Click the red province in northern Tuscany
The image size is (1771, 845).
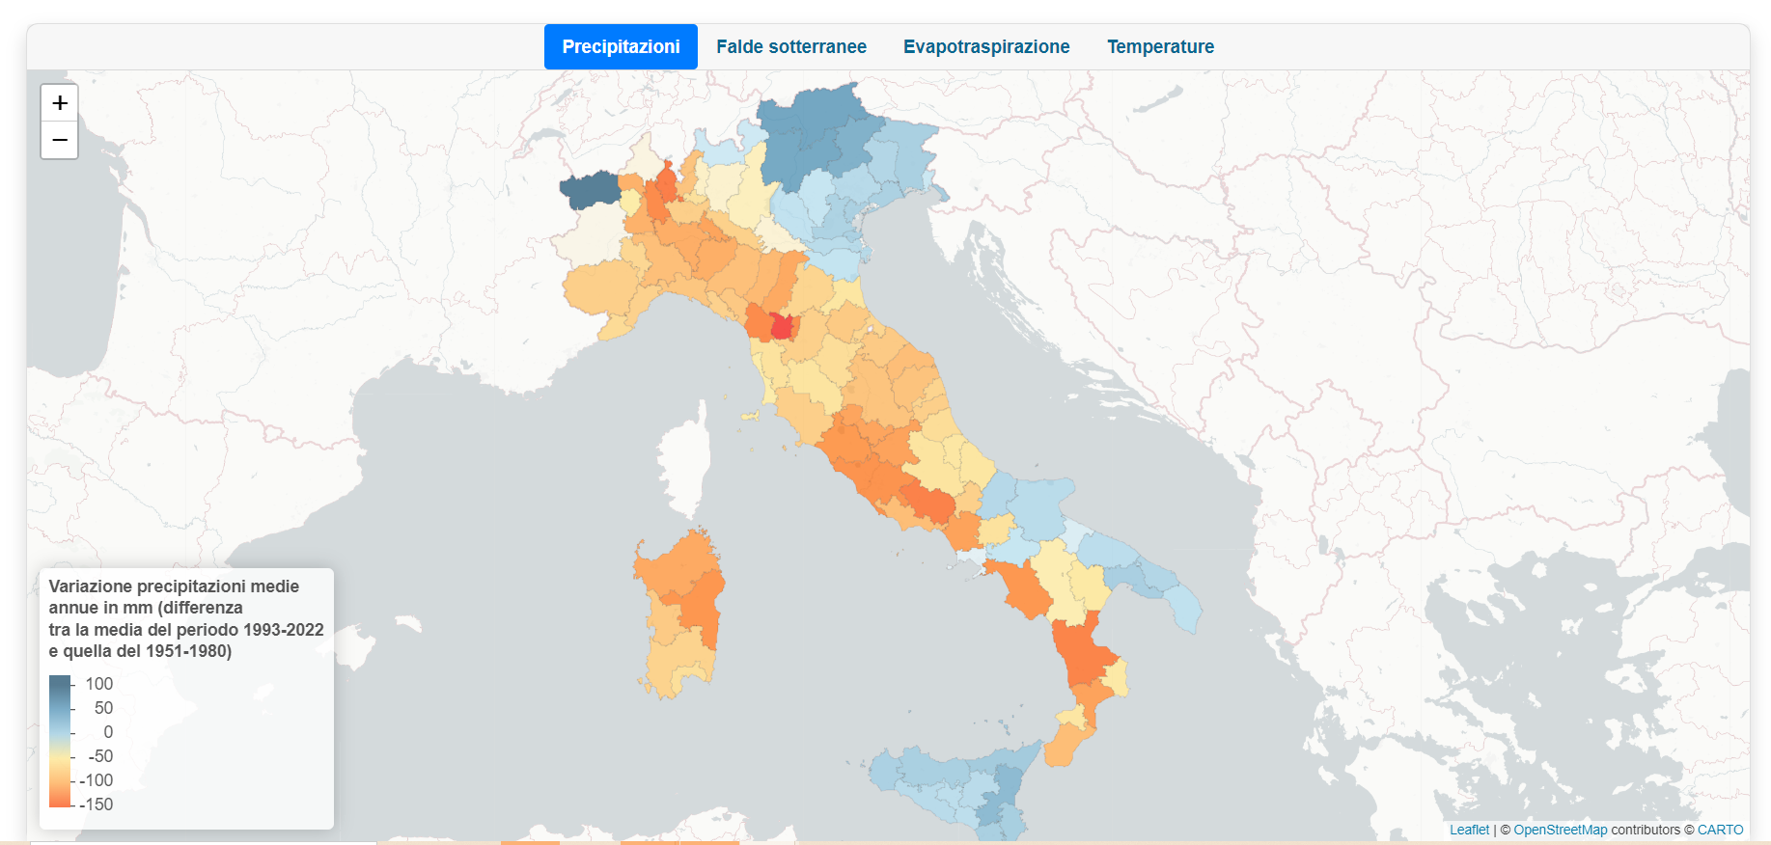pos(782,327)
